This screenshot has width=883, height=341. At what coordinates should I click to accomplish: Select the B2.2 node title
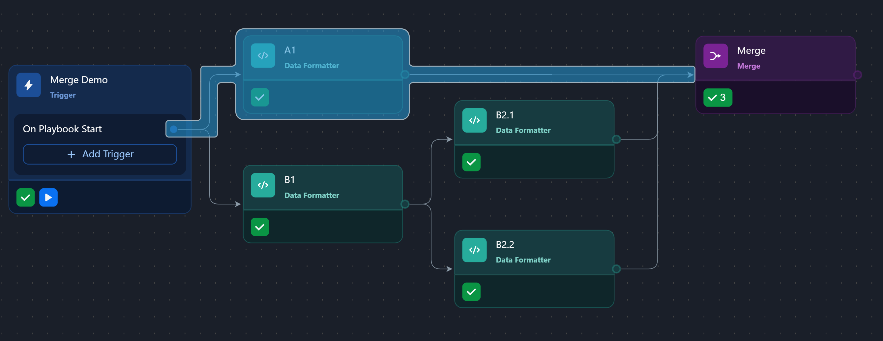505,245
